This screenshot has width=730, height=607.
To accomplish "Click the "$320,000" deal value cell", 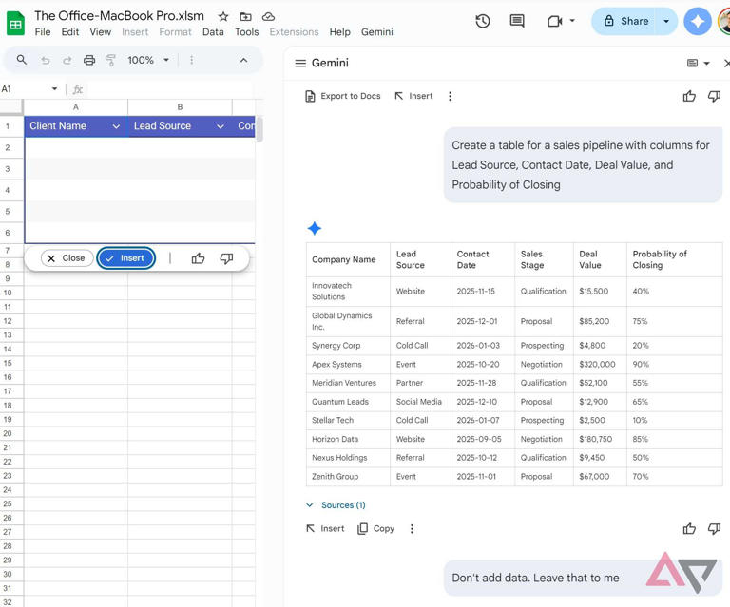I will click(600, 364).
